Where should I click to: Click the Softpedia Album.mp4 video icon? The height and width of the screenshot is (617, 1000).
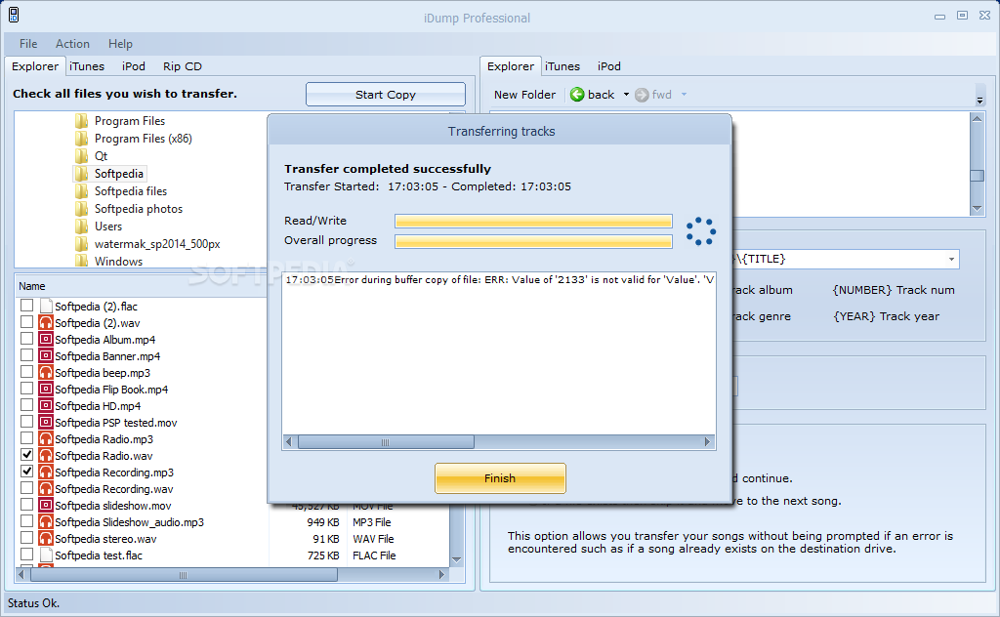(x=45, y=339)
